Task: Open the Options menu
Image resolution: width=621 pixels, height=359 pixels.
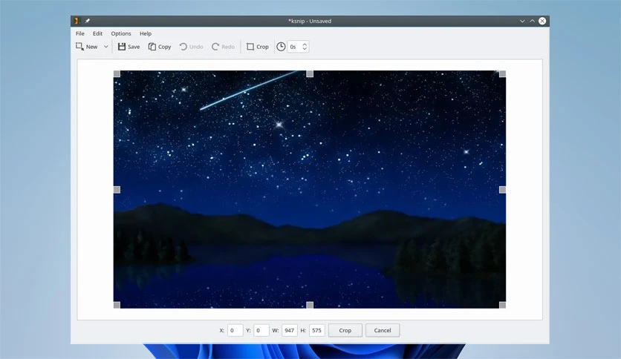Action: tap(121, 33)
